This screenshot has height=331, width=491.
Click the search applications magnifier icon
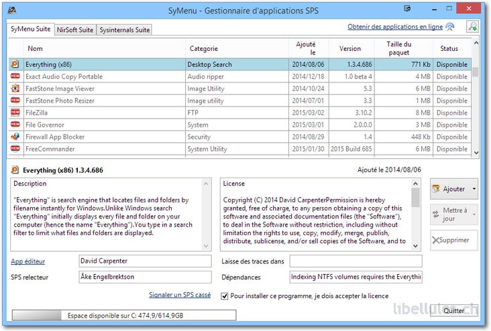(x=472, y=27)
